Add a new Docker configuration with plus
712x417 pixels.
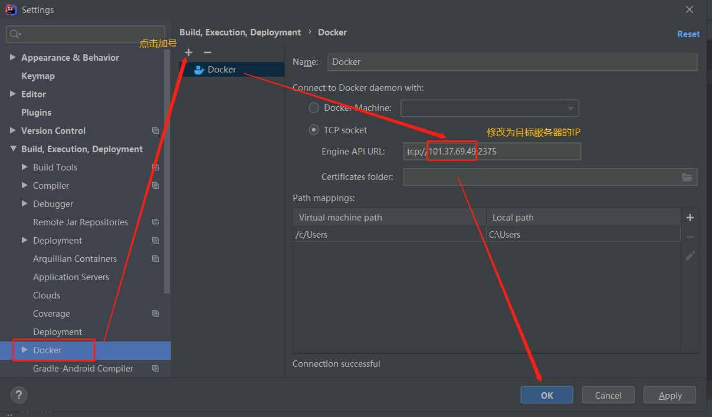[x=189, y=52]
